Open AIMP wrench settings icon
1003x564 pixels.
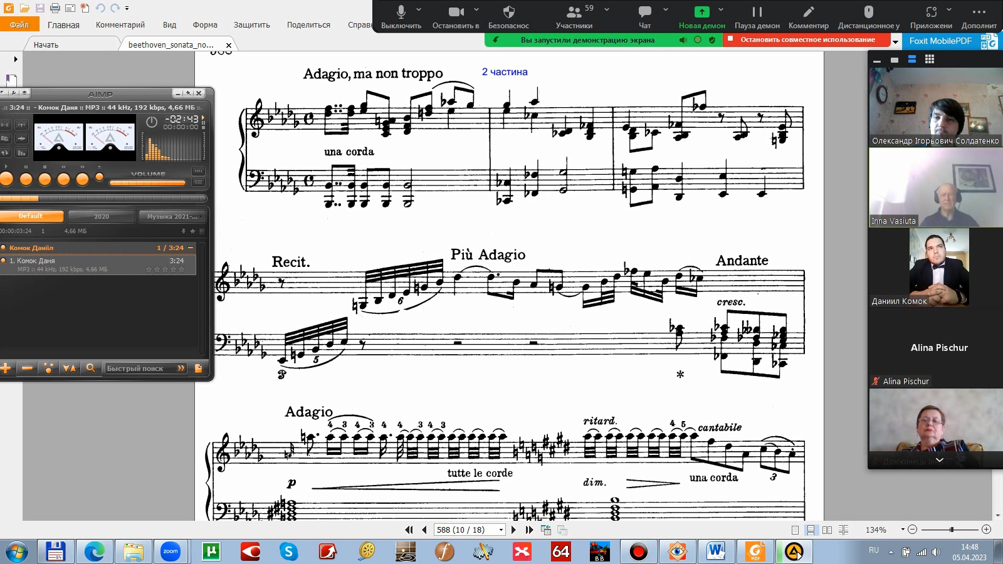(14, 93)
